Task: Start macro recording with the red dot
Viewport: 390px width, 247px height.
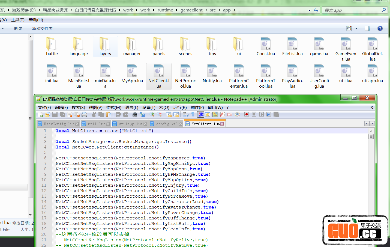Action: click(247, 114)
